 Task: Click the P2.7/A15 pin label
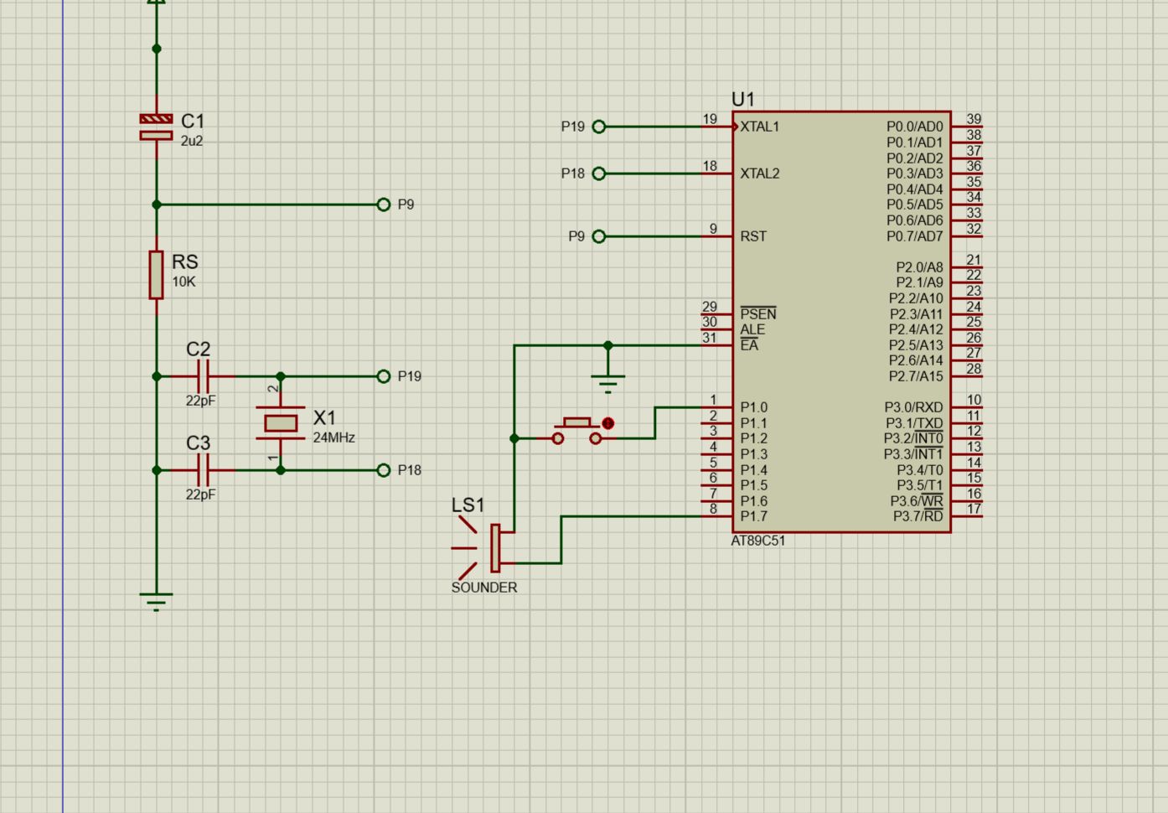point(916,376)
